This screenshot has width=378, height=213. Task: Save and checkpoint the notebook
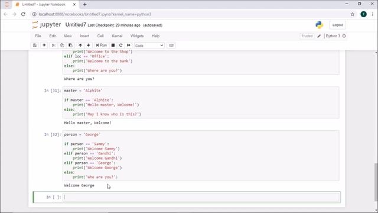(35, 45)
